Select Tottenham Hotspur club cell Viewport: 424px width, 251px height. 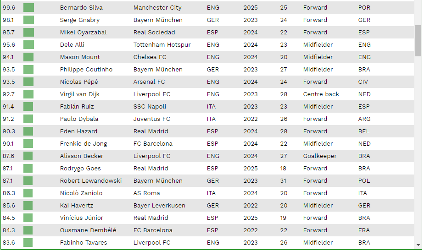click(162, 45)
